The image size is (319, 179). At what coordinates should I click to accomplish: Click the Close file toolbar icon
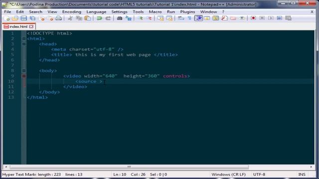pos(41,18)
